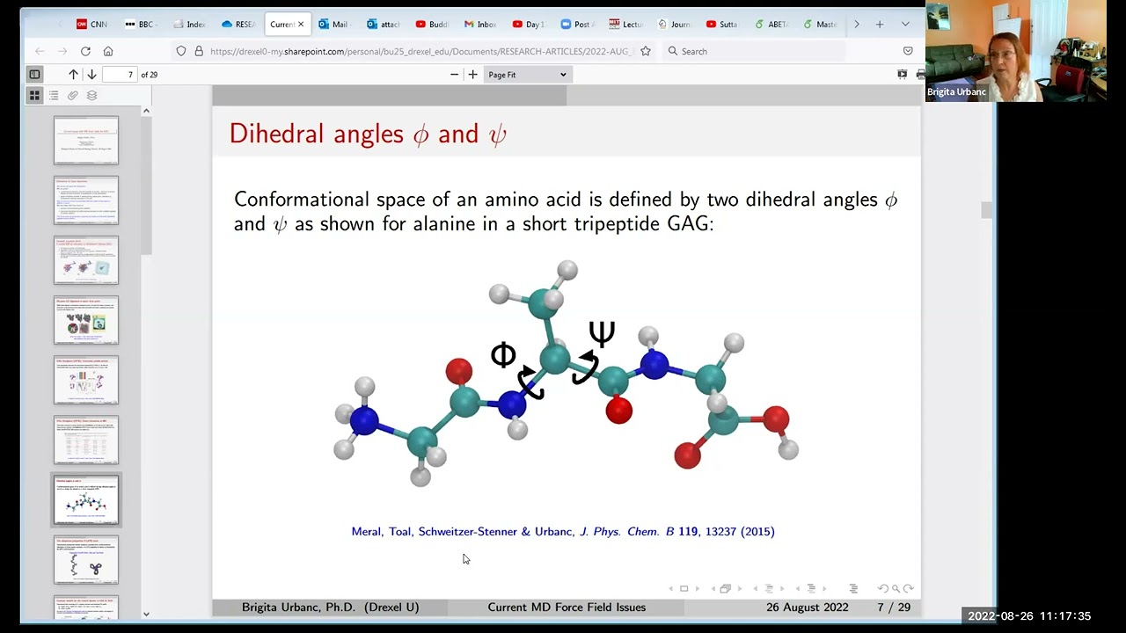The image size is (1126, 633).
Task: Select page 6 thumbnail in sidebar
Action: [85, 440]
